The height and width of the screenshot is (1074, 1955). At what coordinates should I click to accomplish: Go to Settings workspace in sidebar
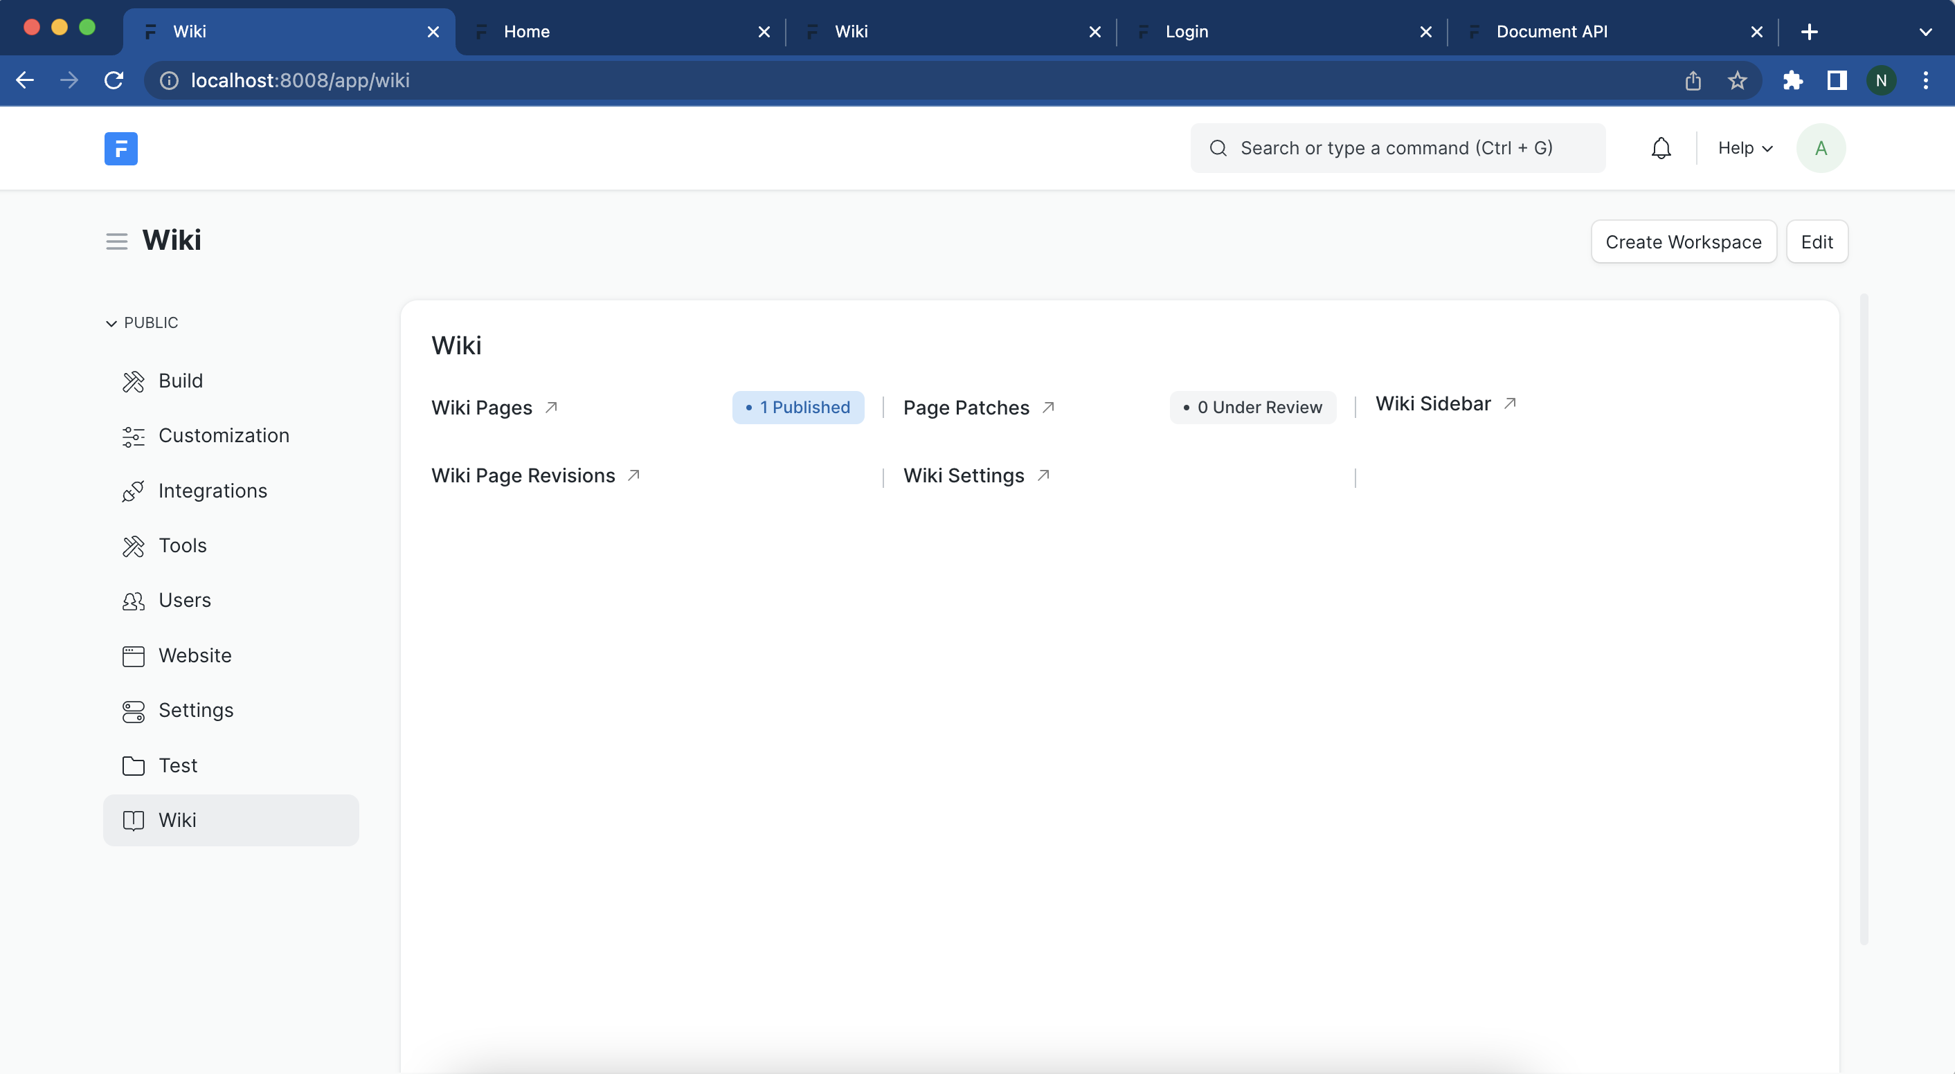195,710
